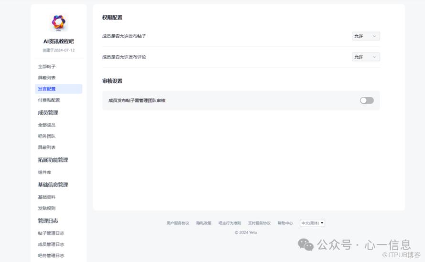425x262 pixels.
Task: Click the 审核设置 heading
Action: point(112,81)
